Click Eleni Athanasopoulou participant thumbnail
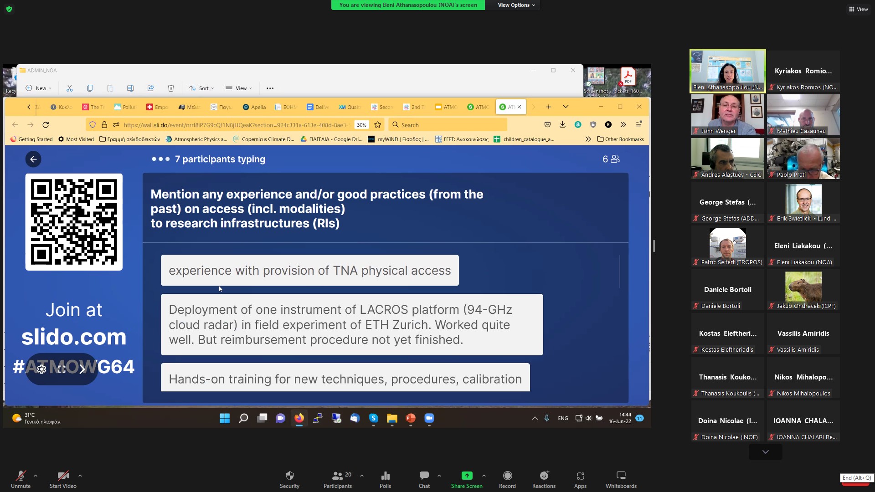875x492 pixels. click(x=727, y=70)
